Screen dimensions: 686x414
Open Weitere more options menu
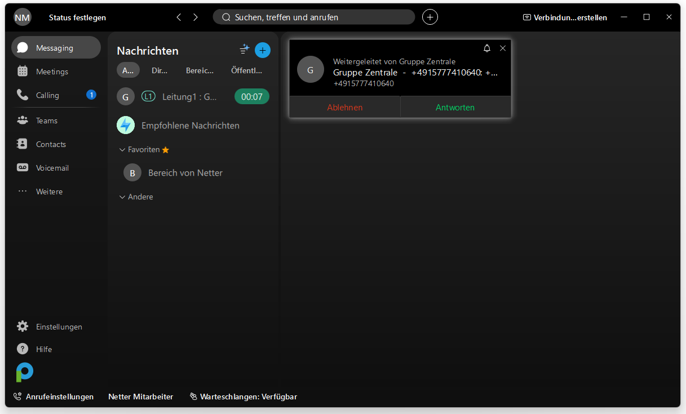pyautogui.click(x=49, y=192)
